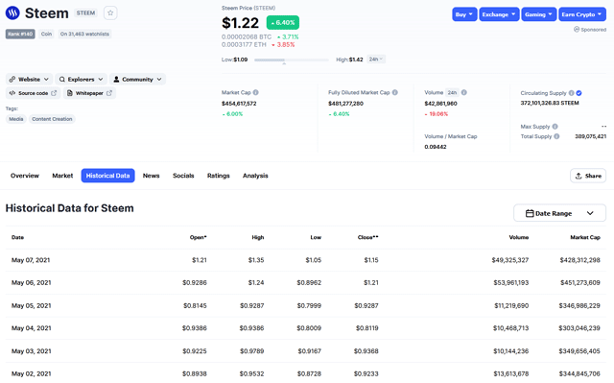The image size is (614, 383).
Task: Open the Ratings tab
Action: (218, 176)
